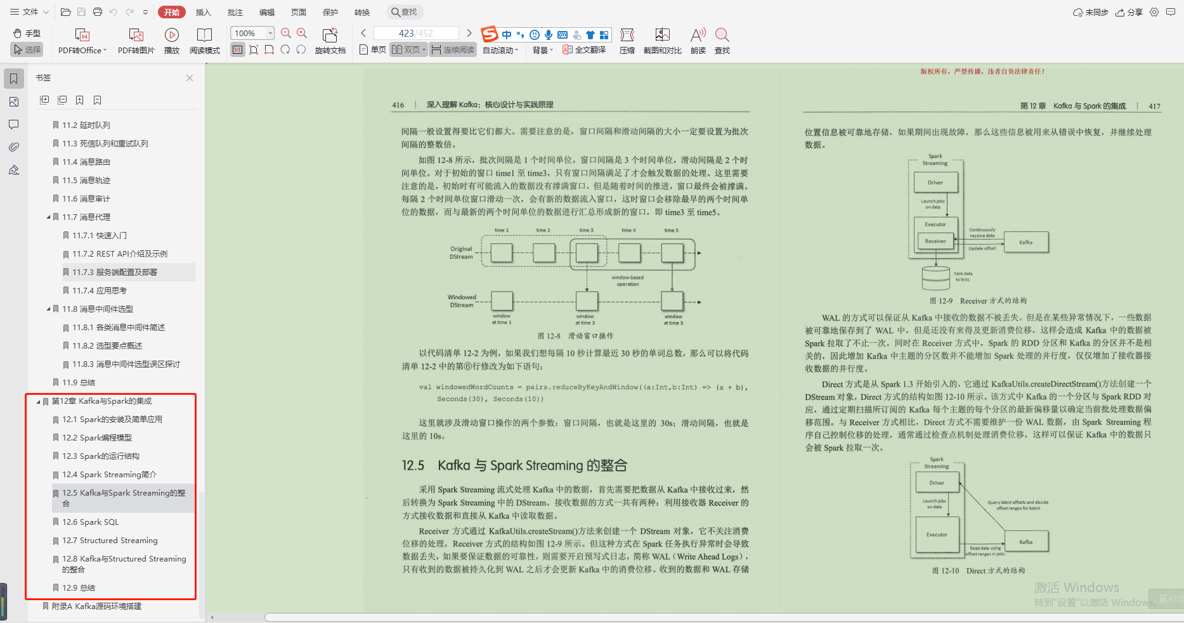Click the 查找 search box in menu bar
This screenshot has height=623, width=1184.
click(405, 12)
